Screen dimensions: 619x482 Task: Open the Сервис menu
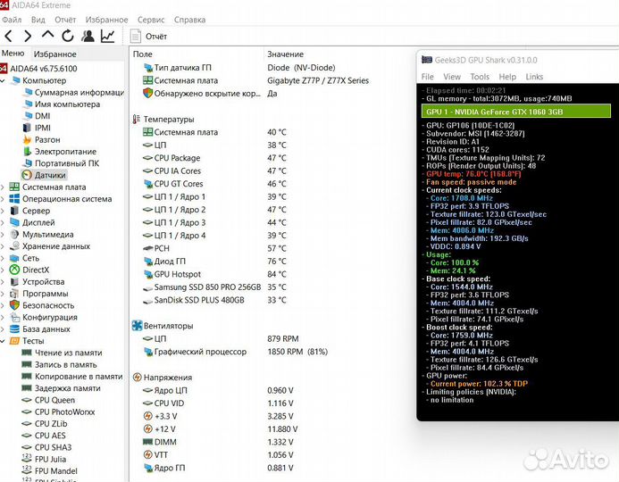[151, 20]
